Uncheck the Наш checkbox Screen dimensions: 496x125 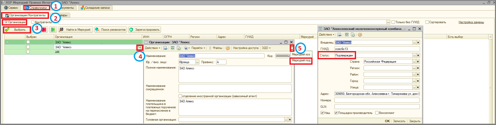[x=322, y=113]
